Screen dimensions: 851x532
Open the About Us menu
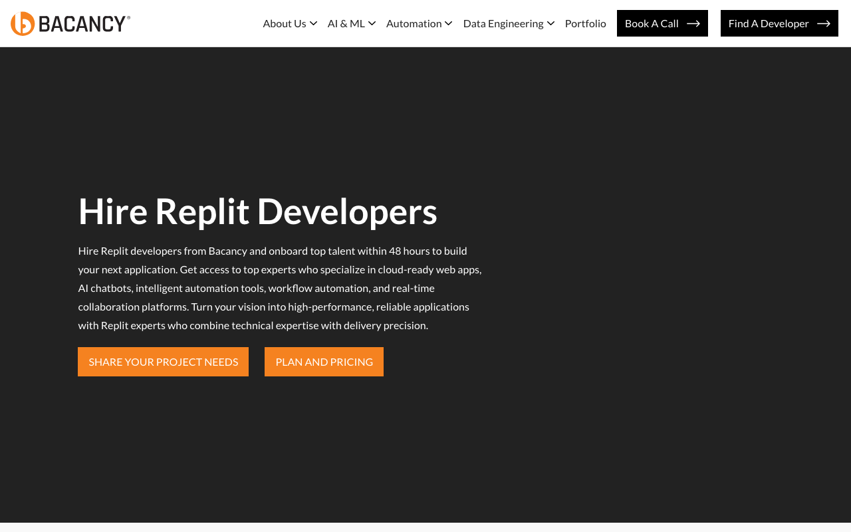point(285,23)
